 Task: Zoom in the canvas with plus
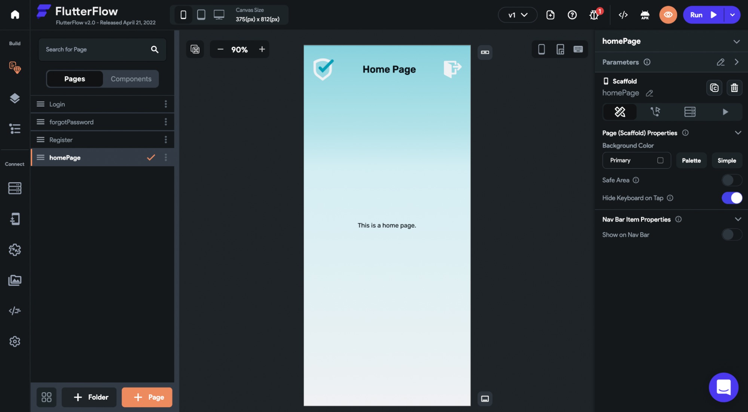[262, 49]
